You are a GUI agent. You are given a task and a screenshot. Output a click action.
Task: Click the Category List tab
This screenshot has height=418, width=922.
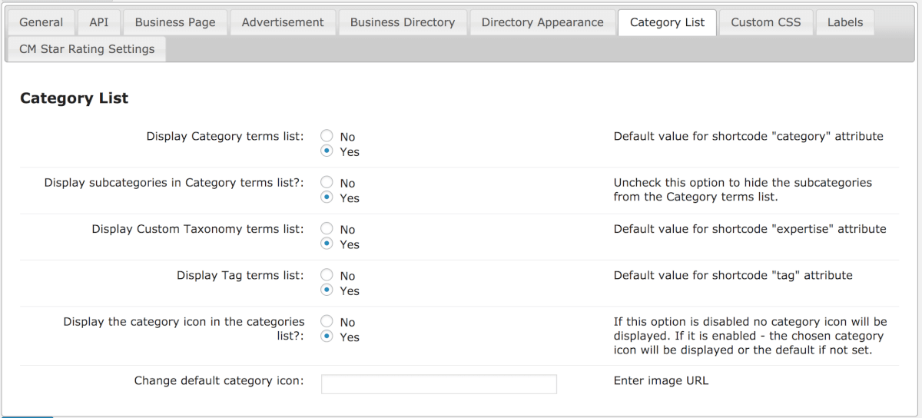(x=667, y=22)
